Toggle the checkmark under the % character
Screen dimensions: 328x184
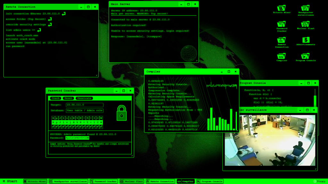(x=77, y=126)
